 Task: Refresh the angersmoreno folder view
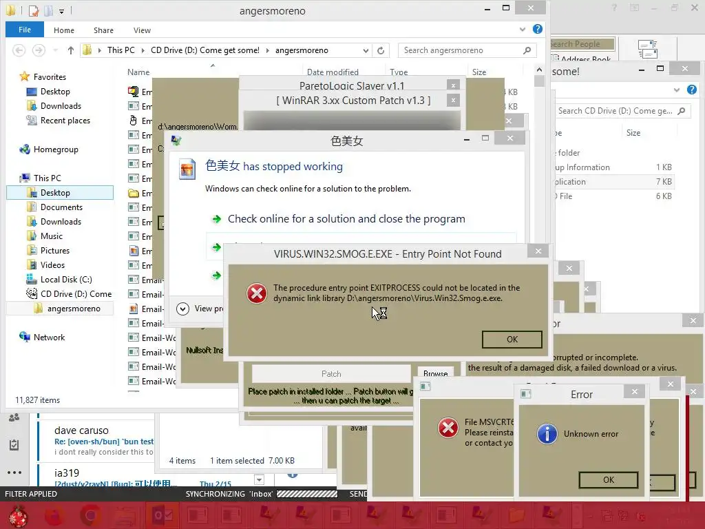tap(381, 50)
